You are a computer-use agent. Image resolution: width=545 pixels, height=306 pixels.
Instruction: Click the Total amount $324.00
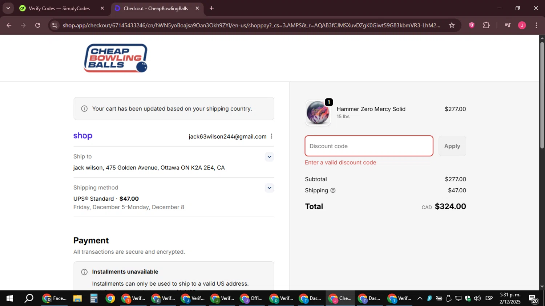450,206
